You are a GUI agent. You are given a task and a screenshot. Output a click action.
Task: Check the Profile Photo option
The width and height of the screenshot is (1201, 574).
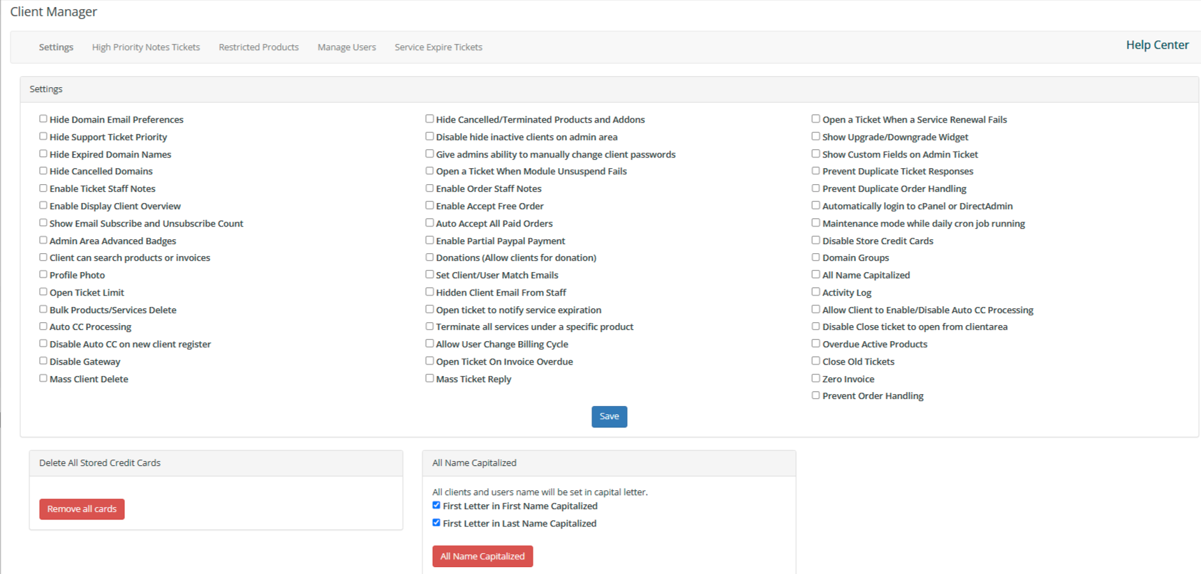[43, 275]
